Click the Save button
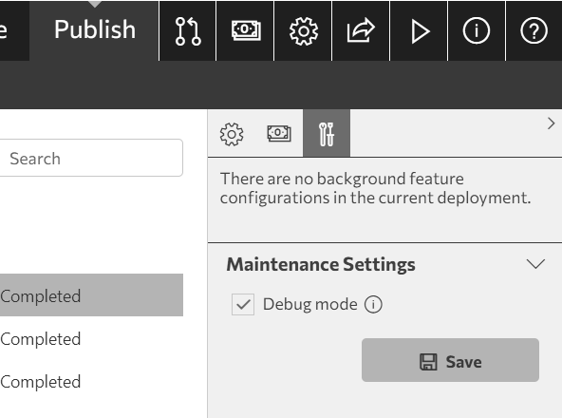The image size is (562, 418). [450, 360]
